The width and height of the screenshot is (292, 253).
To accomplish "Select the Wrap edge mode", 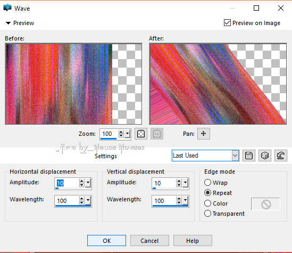I will [207, 183].
